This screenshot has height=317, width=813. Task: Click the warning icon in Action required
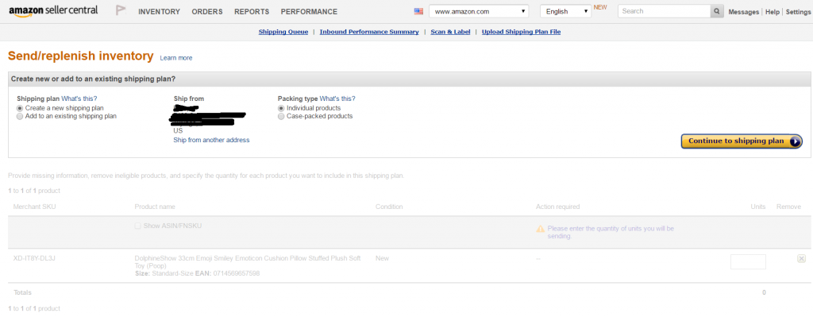tap(540, 228)
